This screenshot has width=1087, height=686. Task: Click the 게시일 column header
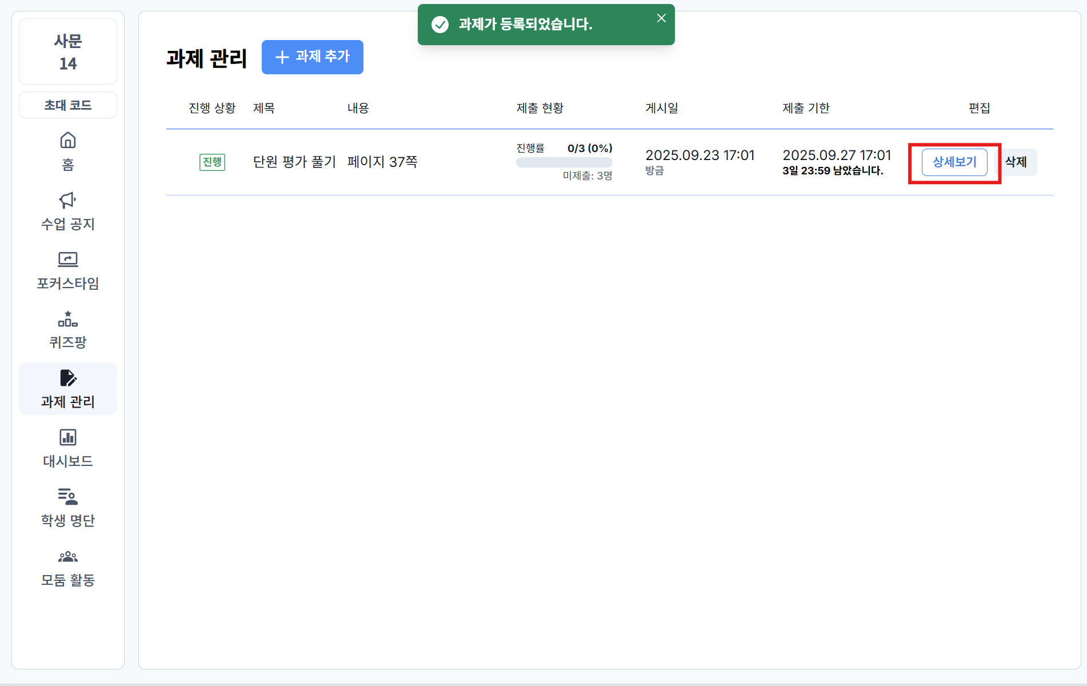662,108
